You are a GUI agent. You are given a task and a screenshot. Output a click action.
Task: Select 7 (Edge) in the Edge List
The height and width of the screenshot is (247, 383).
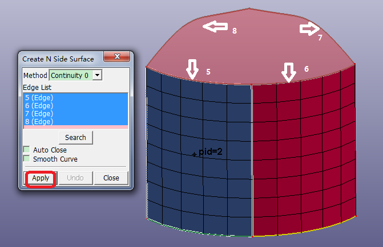[x=39, y=113]
